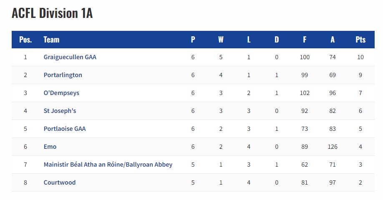Click the Pos. column header
This screenshot has height=200, width=383.
25,40
